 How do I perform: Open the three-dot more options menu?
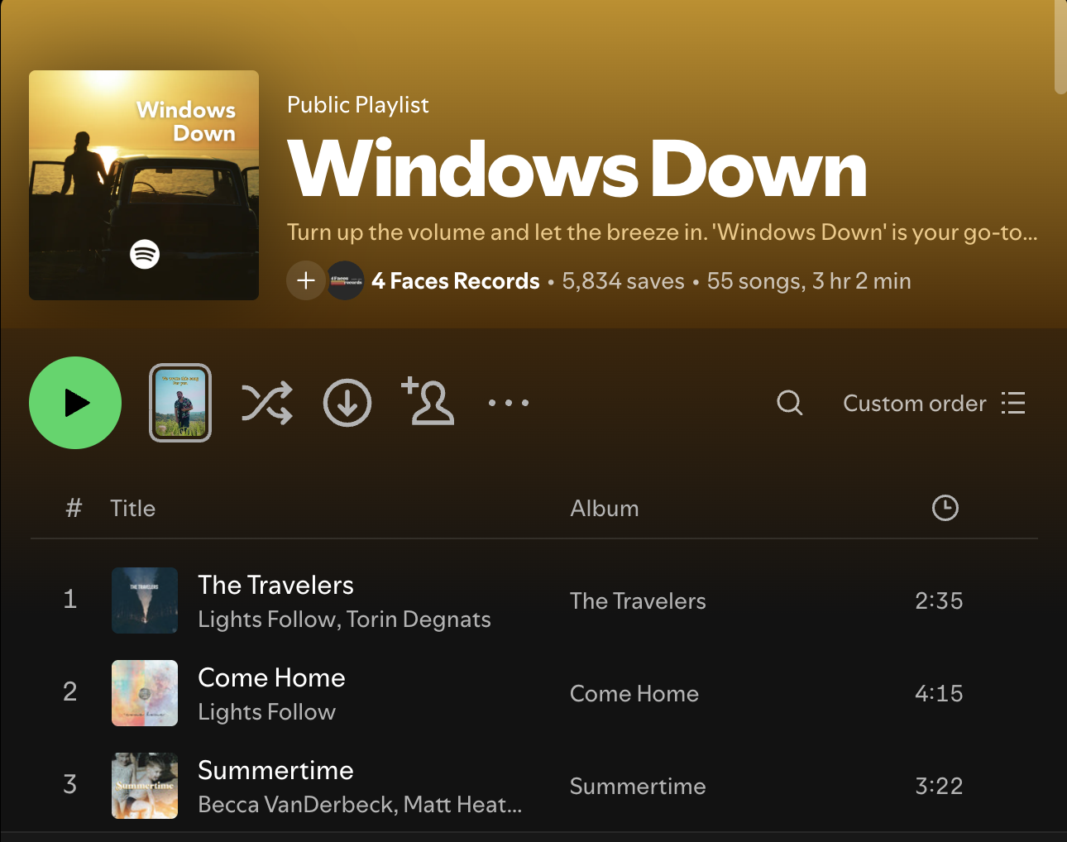[x=508, y=403]
